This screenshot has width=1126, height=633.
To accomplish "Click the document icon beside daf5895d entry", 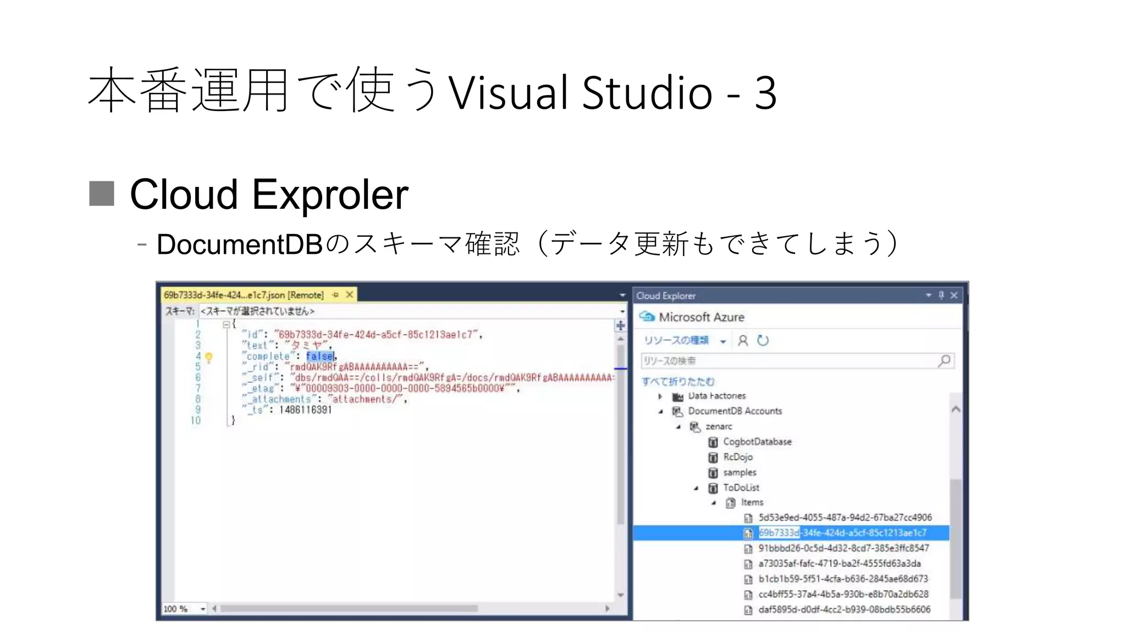I will (x=748, y=610).
